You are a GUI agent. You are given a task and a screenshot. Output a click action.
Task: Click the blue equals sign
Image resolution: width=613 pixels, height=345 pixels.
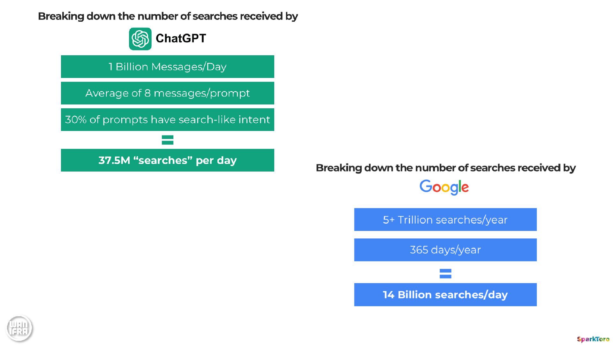click(x=445, y=273)
